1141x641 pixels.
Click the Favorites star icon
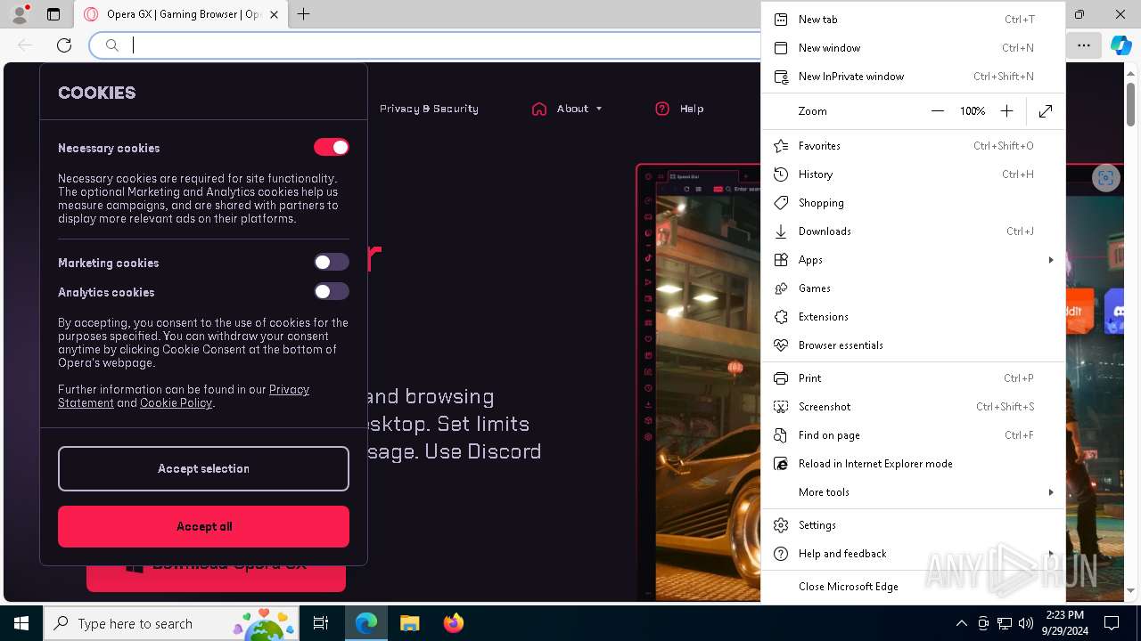781,146
